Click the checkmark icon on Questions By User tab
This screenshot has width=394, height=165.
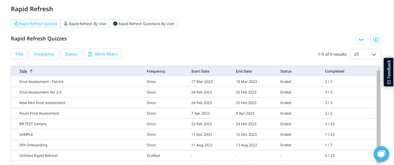(x=115, y=23)
